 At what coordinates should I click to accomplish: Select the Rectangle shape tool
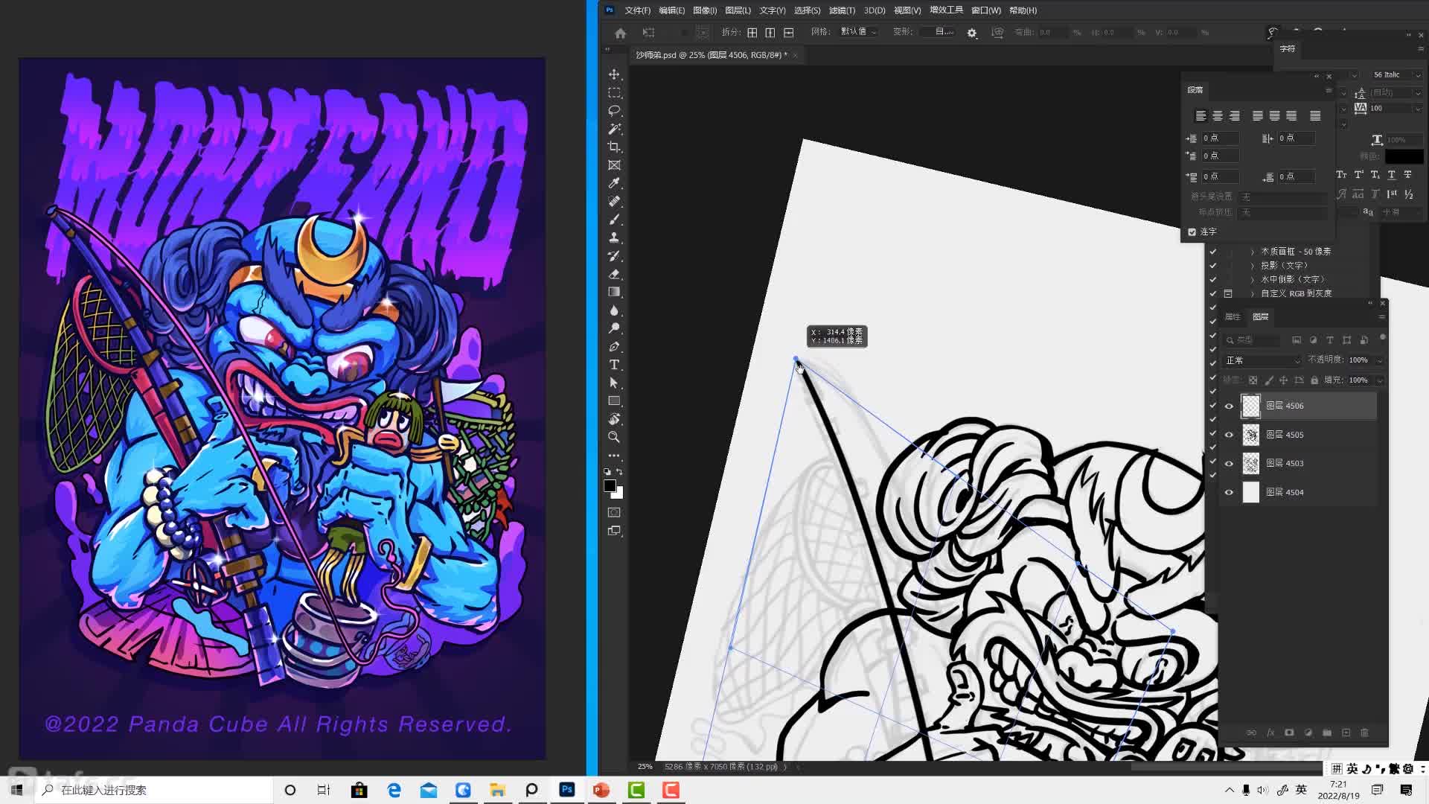coord(614,401)
